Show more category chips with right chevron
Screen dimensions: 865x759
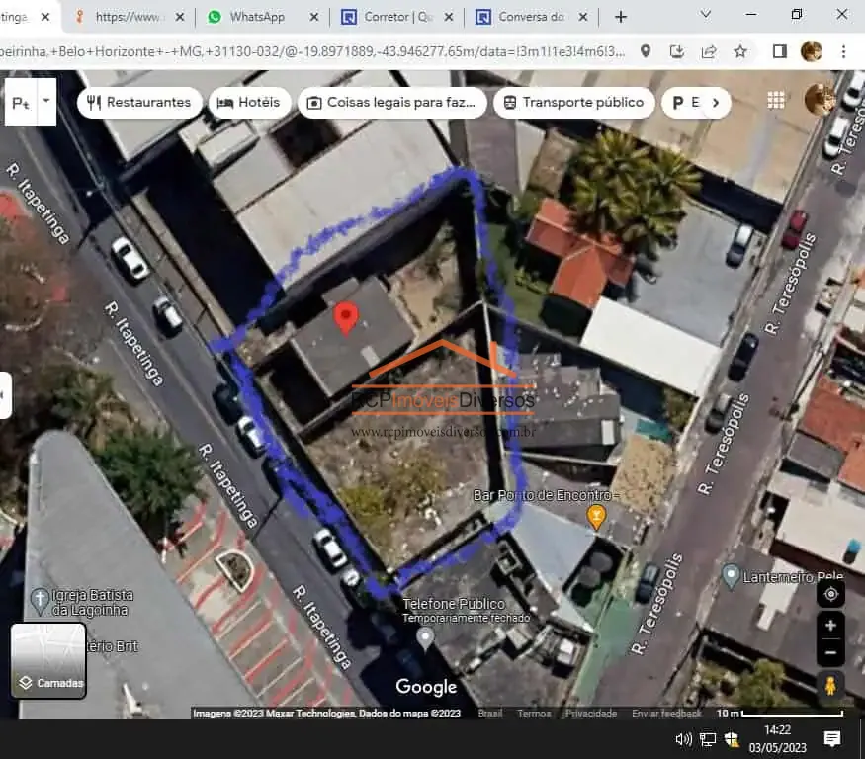tap(716, 103)
